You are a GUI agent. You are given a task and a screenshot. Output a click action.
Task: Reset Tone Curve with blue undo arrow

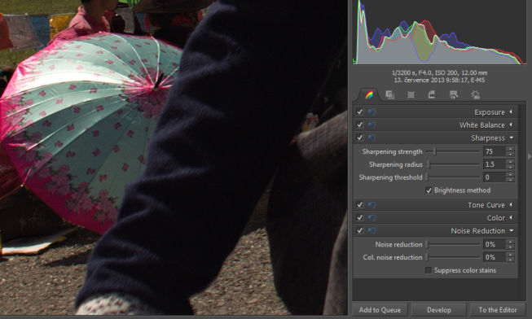click(372, 205)
